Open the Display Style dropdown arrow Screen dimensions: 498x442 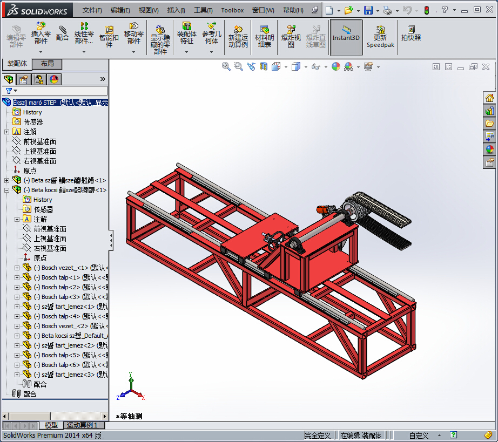[x=306, y=67]
